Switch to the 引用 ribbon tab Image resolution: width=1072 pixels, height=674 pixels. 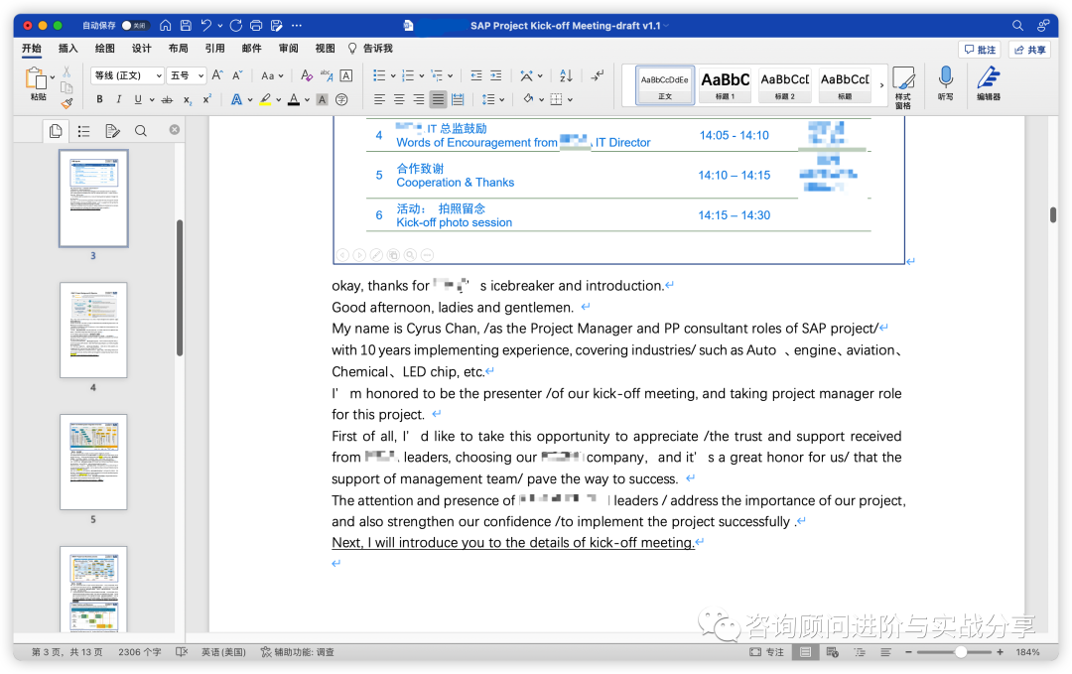click(x=214, y=48)
